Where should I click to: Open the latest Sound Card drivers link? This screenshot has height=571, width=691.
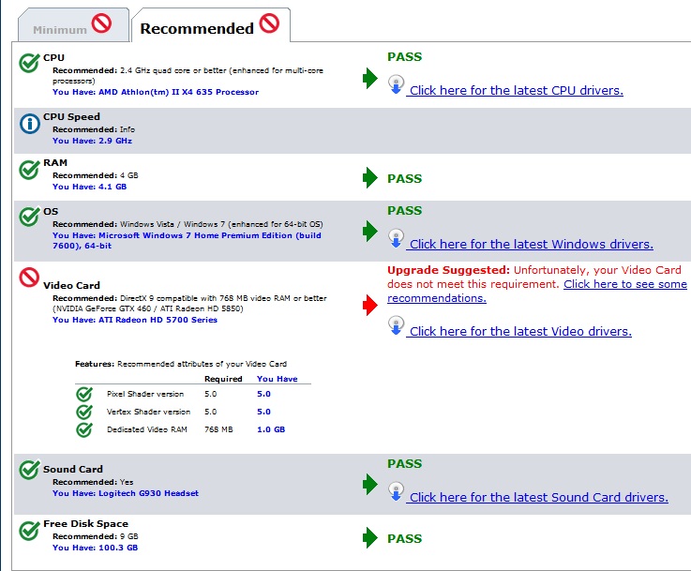pos(537,498)
